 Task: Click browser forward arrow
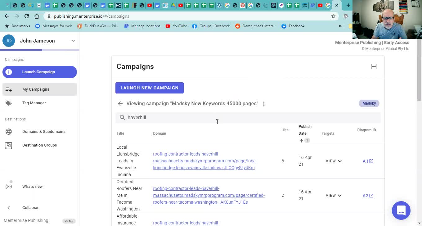click(17, 16)
